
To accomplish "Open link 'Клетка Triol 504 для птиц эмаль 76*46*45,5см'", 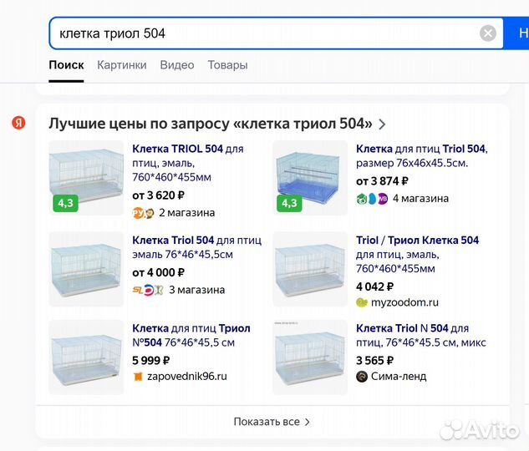I will tap(196, 247).
